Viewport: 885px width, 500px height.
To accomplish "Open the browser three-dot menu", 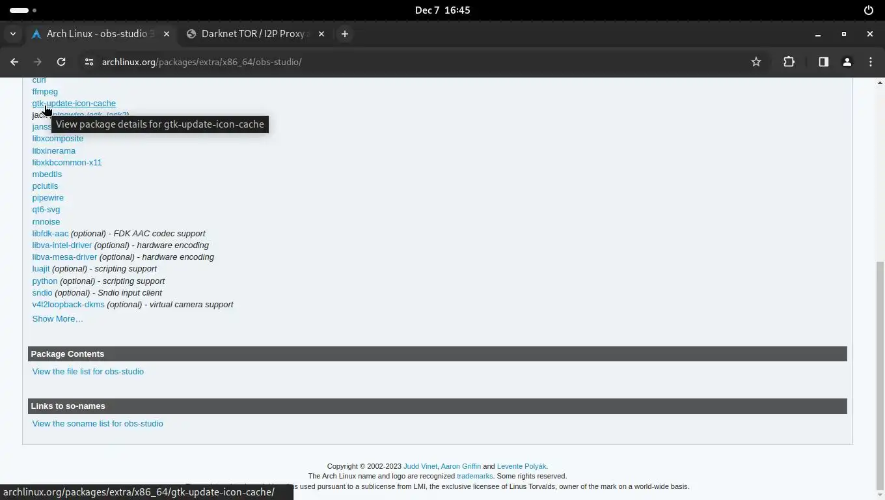I will pos(871,62).
